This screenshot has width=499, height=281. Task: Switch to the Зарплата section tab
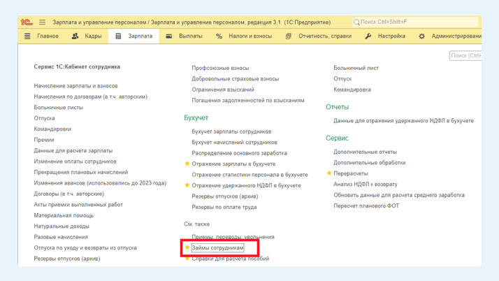(133, 36)
